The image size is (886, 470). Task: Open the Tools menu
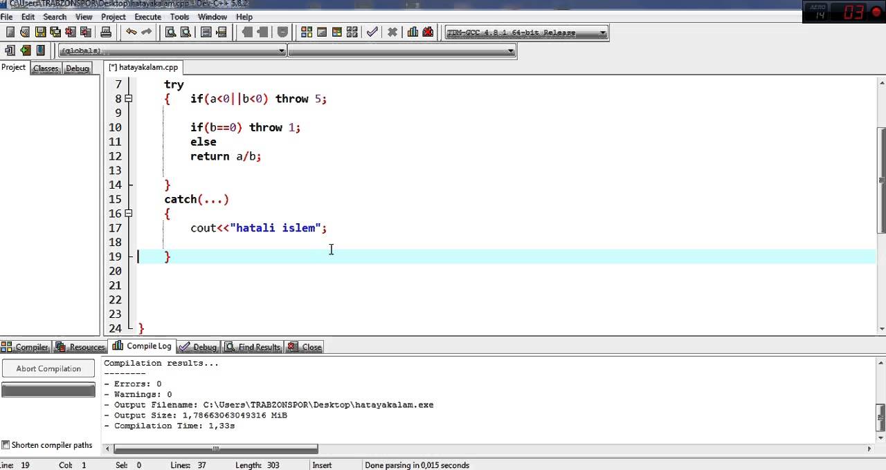click(179, 17)
